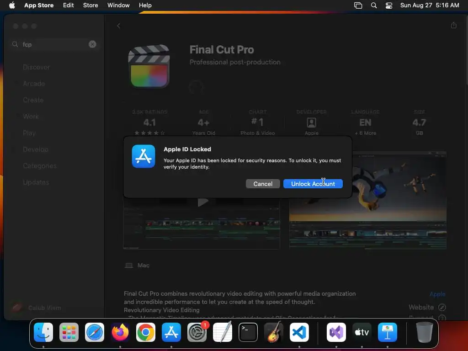Open the Store menu
468x351 pixels.
pos(90,5)
